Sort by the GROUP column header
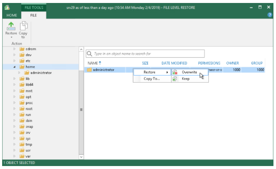This screenshot has height=169, width=276. (257, 63)
